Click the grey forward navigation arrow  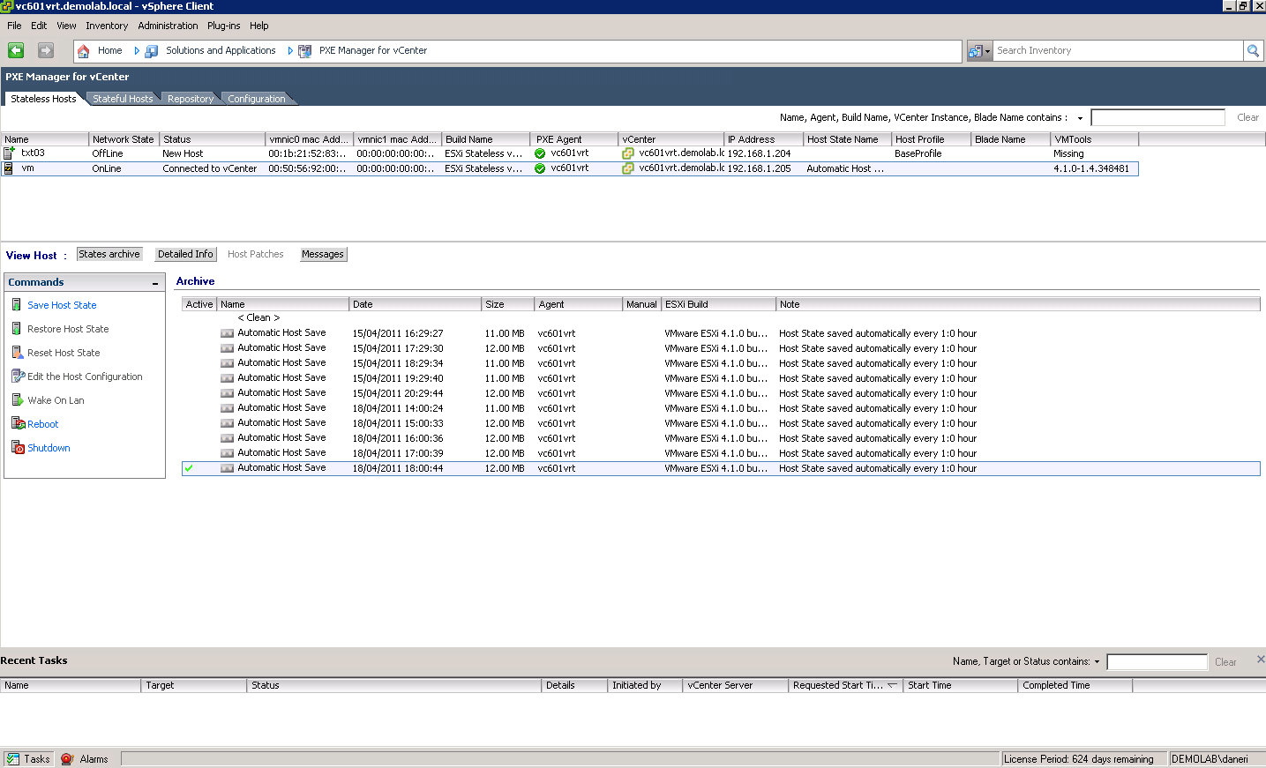(46, 50)
